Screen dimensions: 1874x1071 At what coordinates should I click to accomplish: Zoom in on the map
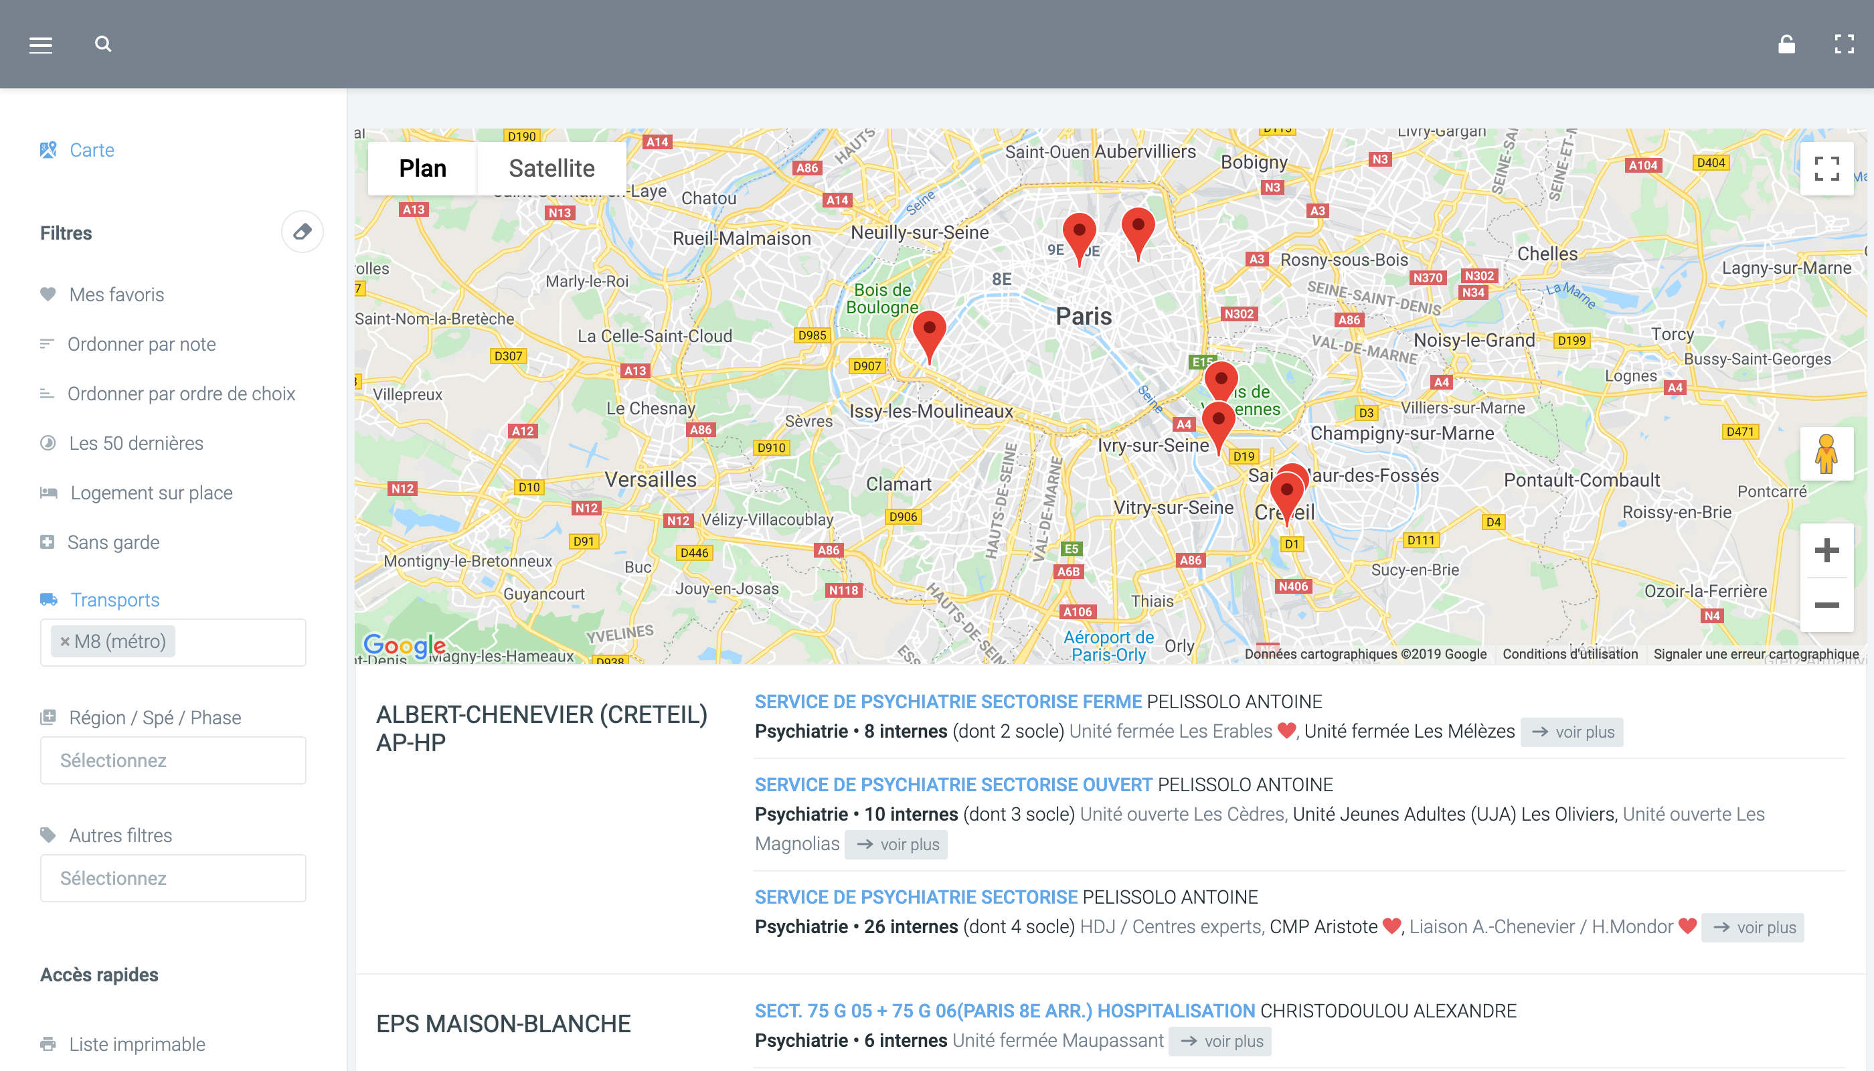(x=1826, y=550)
